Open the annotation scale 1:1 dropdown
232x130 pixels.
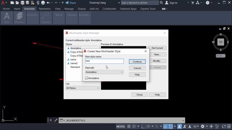pyautogui.click(x=196, y=126)
